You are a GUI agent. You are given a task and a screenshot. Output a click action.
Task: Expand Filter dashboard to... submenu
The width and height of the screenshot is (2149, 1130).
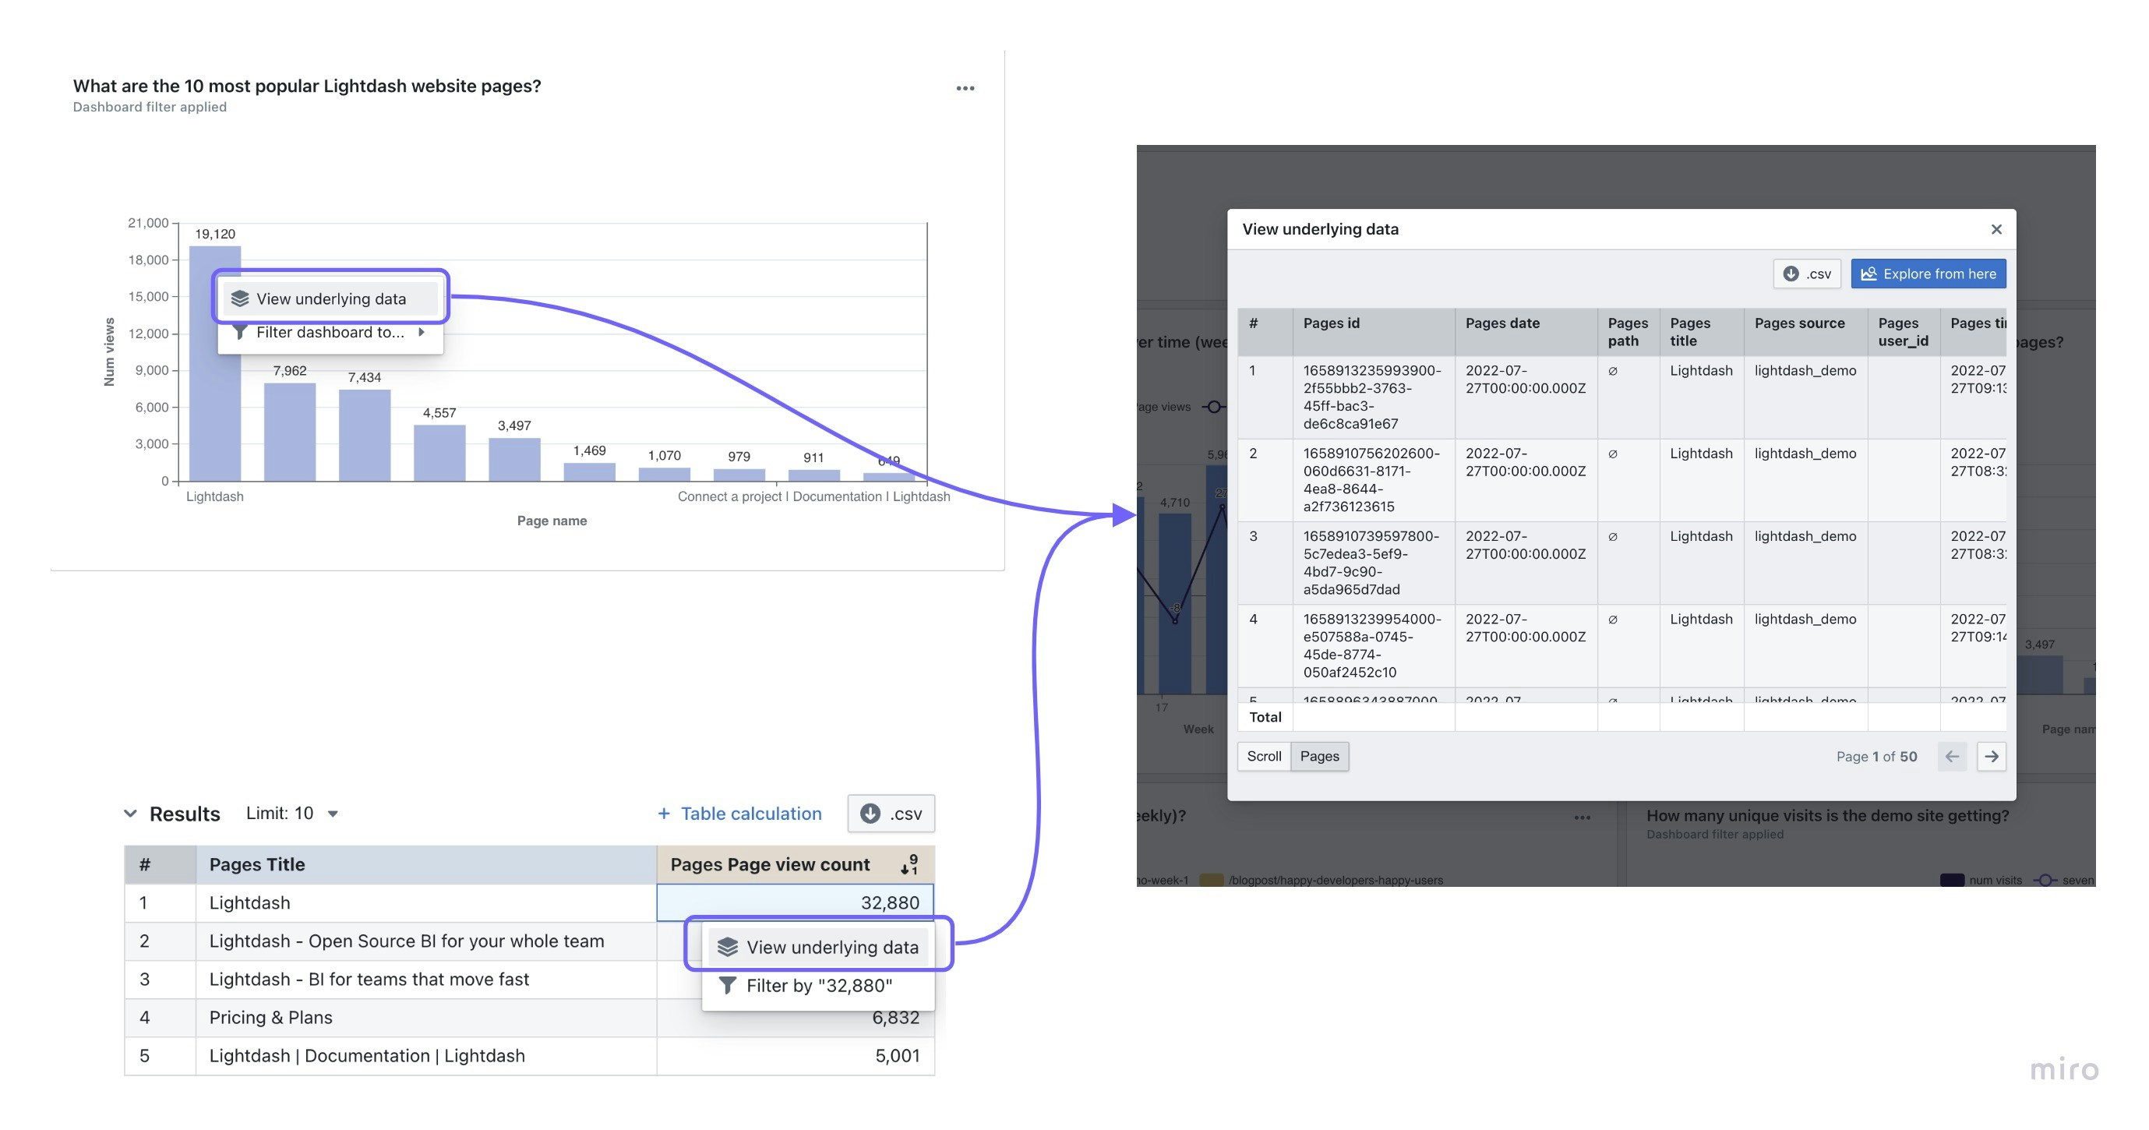pyautogui.click(x=330, y=333)
